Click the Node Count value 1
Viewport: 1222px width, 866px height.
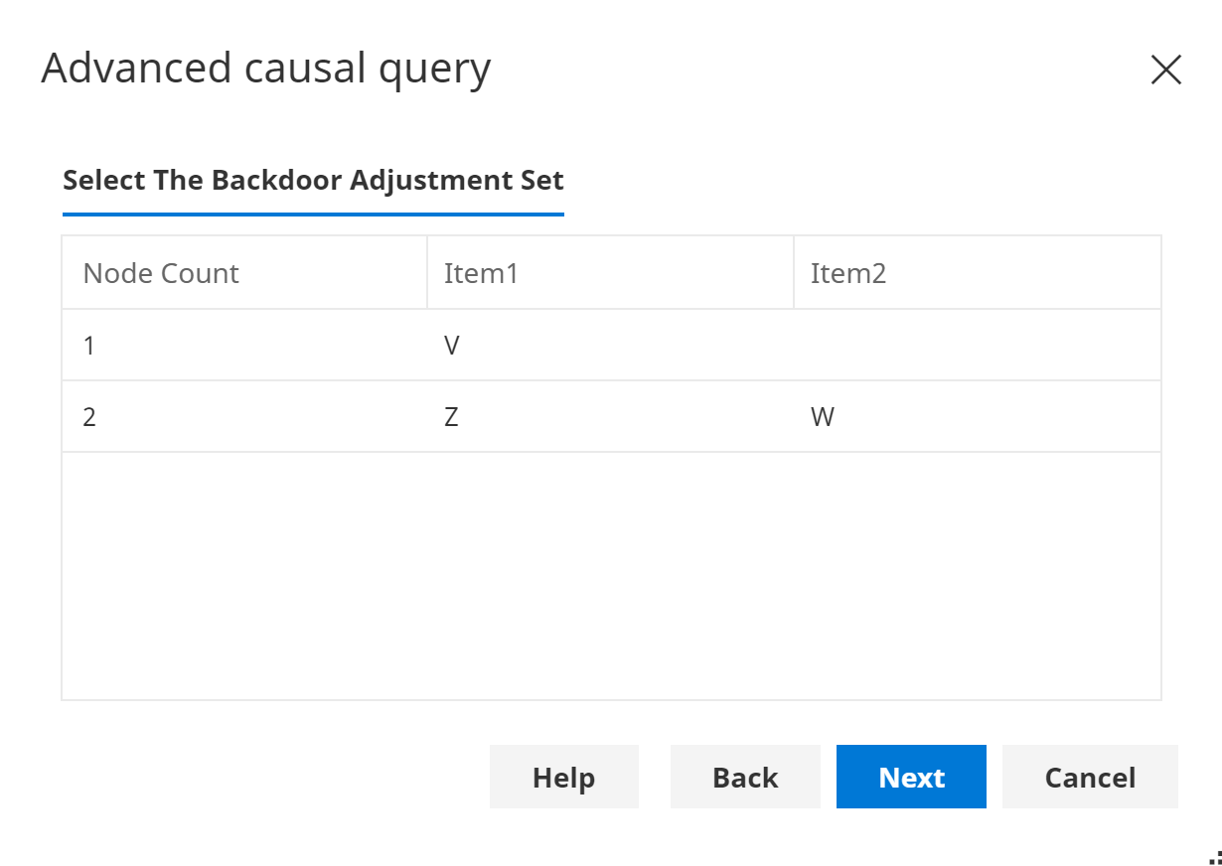pos(88,345)
